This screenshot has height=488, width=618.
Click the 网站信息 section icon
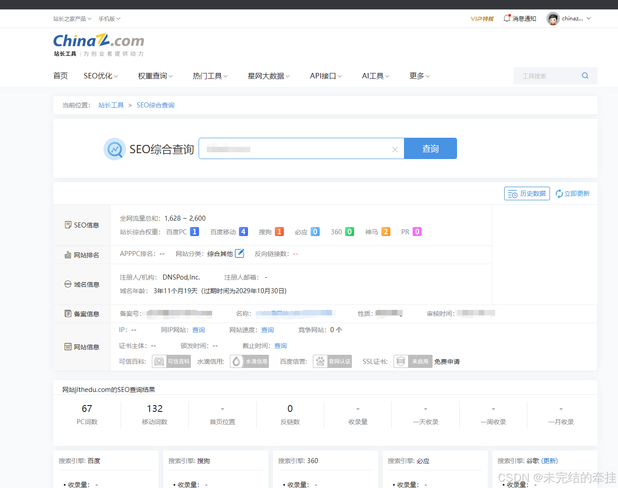pyautogui.click(x=68, y=347)
